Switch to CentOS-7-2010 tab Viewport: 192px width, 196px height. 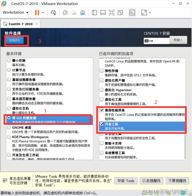point(21,24)
